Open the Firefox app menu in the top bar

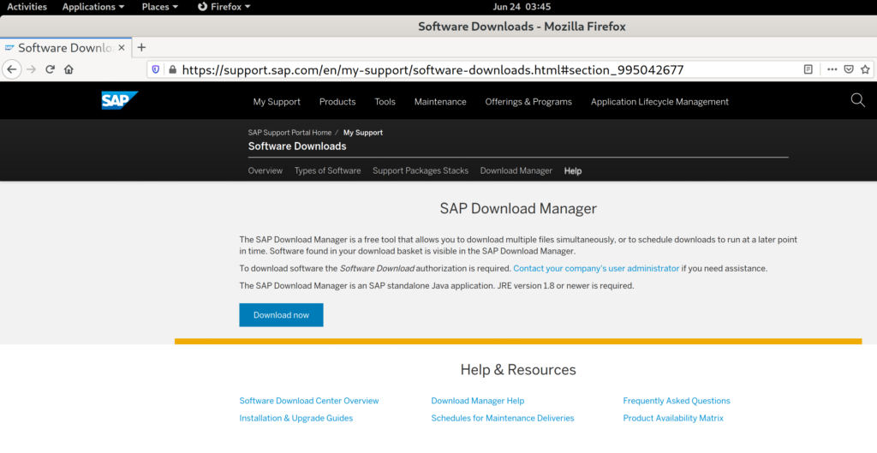coord(224,7)
